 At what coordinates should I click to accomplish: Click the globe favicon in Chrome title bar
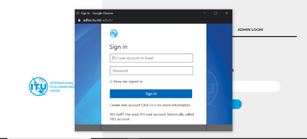click(x=78, y=13)
